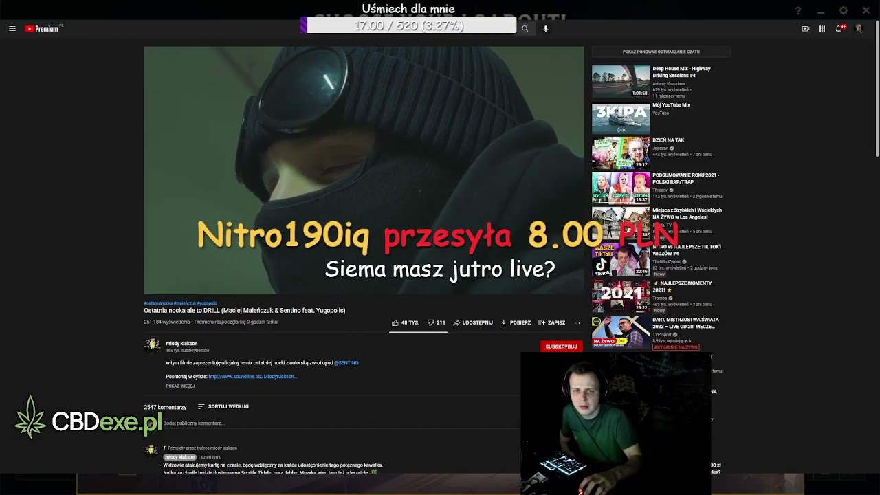Click the Japczan channel name
The image size is (880, 495).
[660, 148]
